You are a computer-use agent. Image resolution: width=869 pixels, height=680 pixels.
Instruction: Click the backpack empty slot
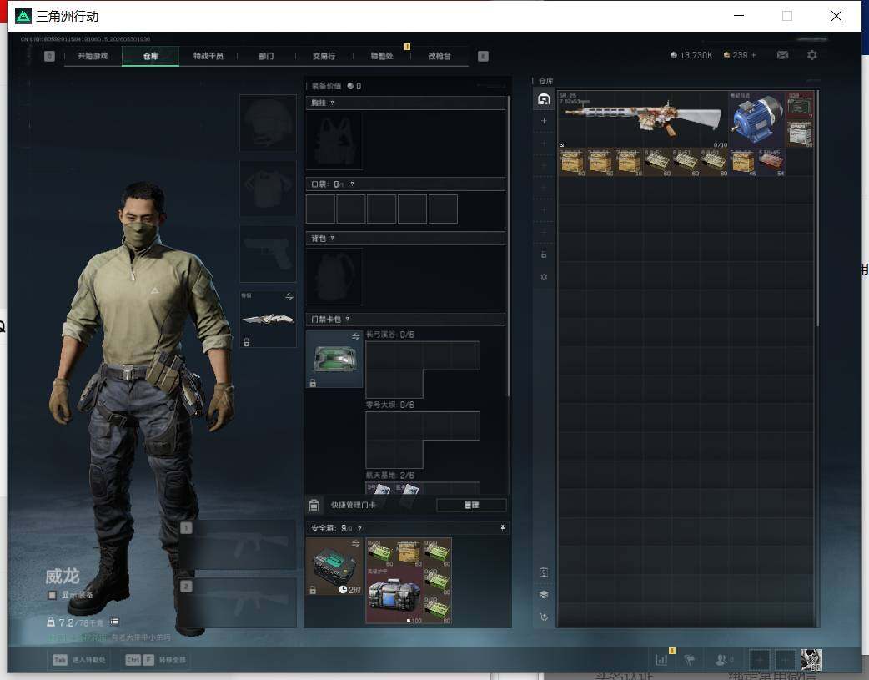point(334,276)
